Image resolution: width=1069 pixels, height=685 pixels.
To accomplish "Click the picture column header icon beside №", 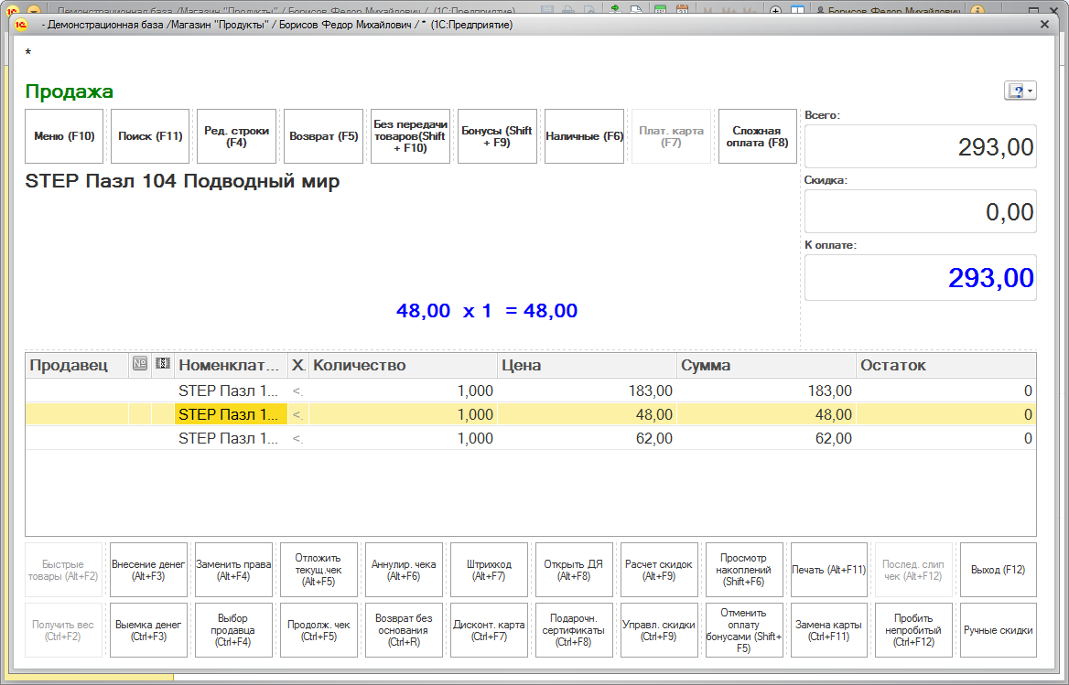I will click(162, 364).
